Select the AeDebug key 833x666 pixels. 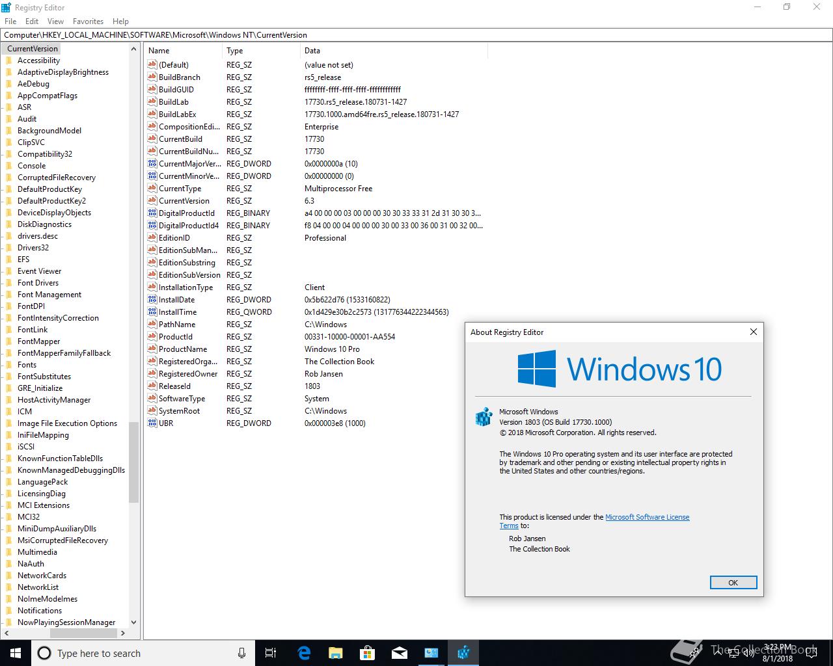pos(33,84)
